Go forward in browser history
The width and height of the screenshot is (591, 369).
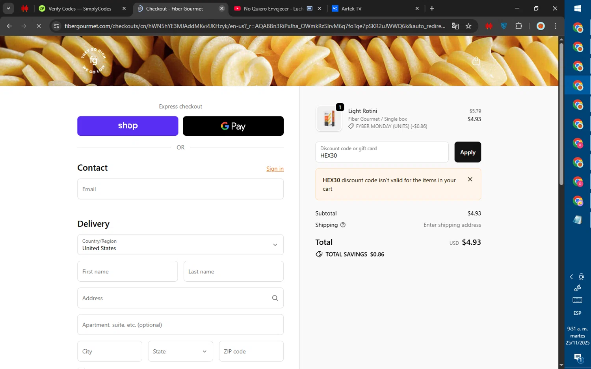coord(24,26)
